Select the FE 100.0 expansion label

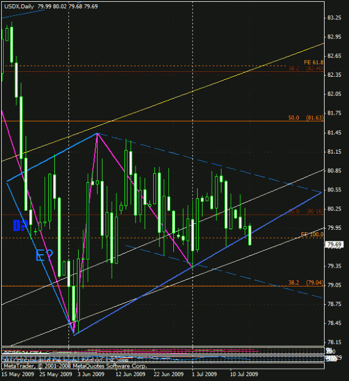(x=312, y=235)
